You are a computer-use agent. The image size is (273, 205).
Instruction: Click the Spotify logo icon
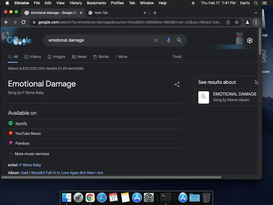(11, 123)
